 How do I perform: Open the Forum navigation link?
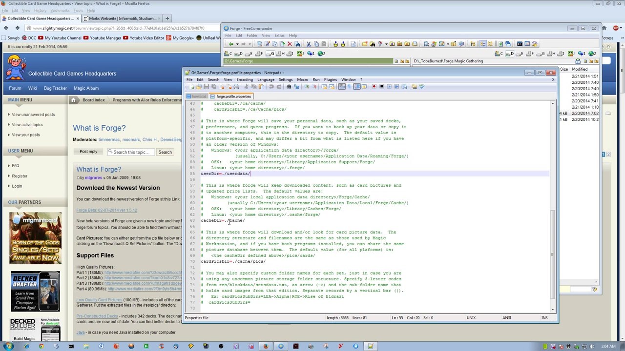[15, 88]
